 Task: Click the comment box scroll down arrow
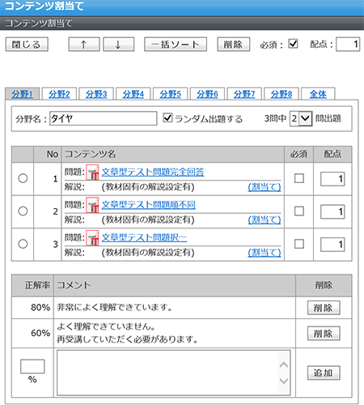coord(284,381)
